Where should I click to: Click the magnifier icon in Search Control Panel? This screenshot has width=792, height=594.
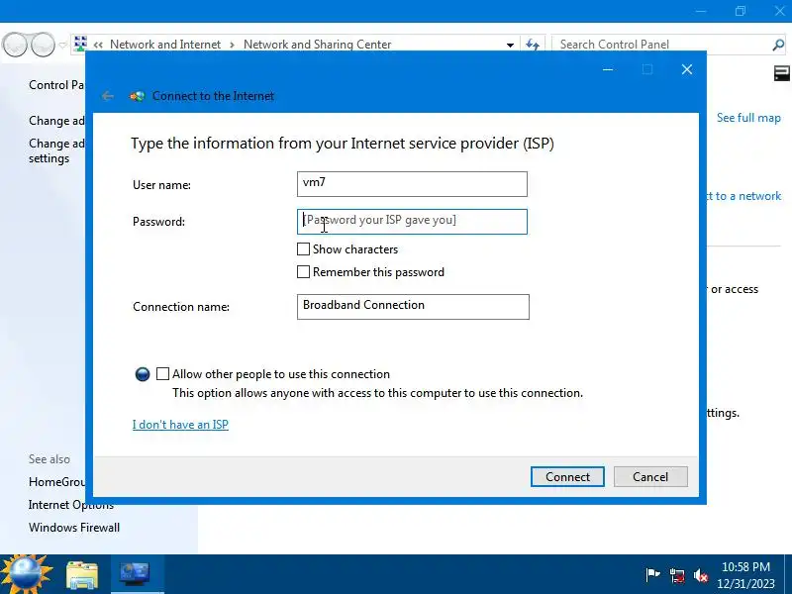[778, 45]
